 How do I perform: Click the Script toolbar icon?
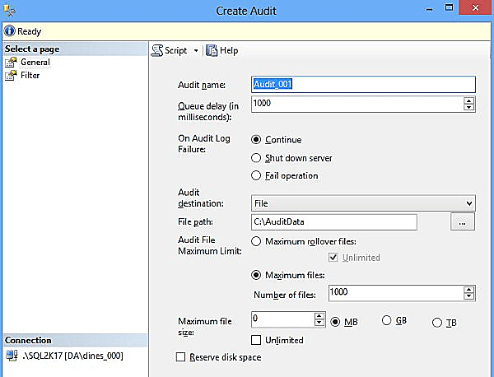157,50
